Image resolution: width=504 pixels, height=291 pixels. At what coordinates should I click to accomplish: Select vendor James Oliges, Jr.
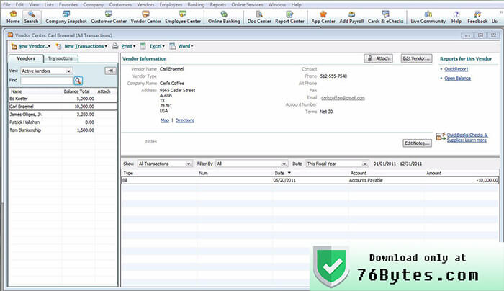[63, 115]
